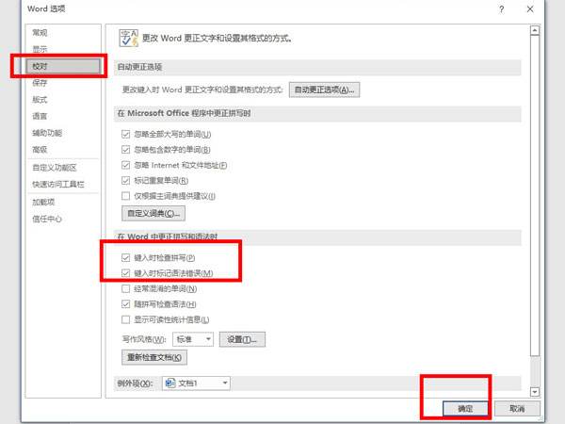The width and height of the screenshot is (565, 424).
Task: Click the 重新检查文档(K) button
Action: coord(154,358)
